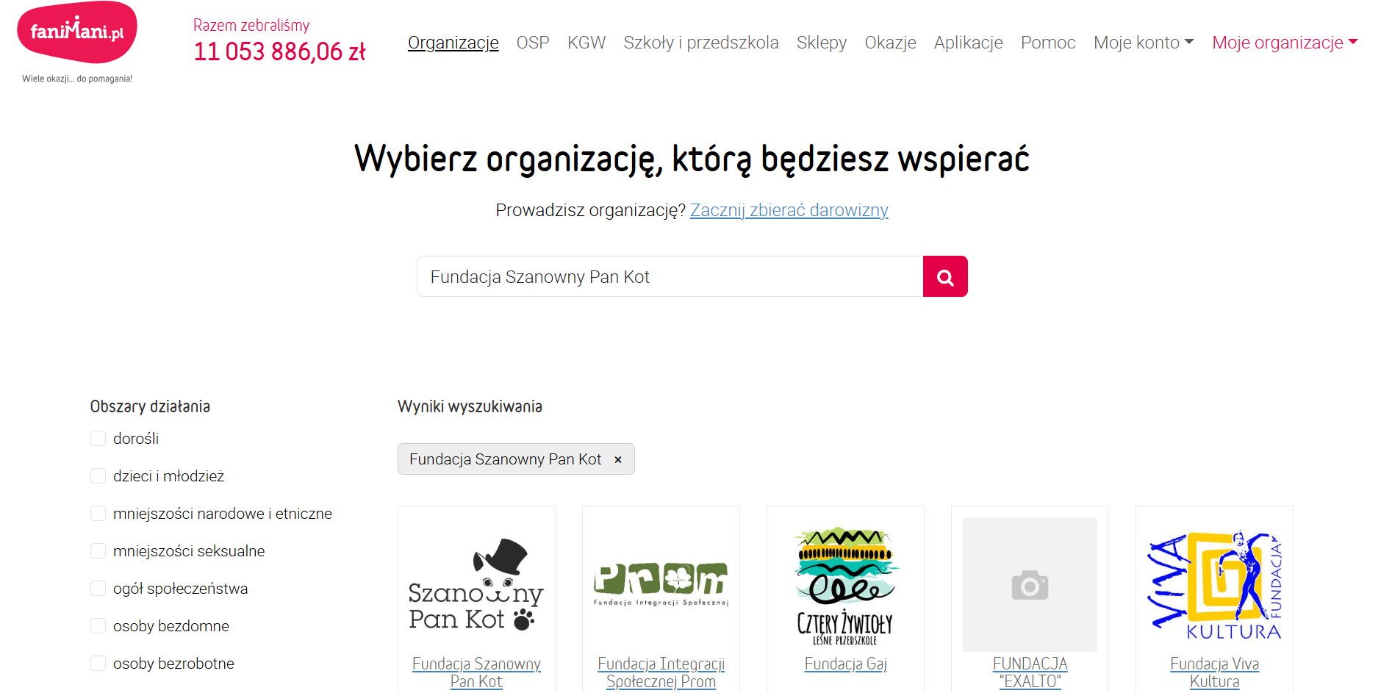The image size is (1381, 693).
Task: Open the Cztery Żywioły logo thumbnail
Action: (845, 584)
